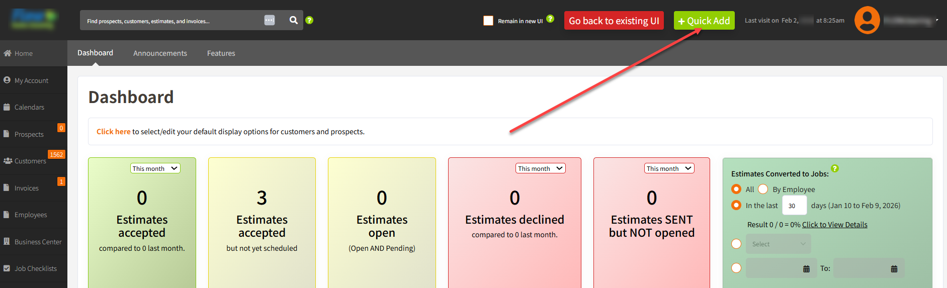Open My Account in the sidebar

pyautogui.click(x=34, y=80)
